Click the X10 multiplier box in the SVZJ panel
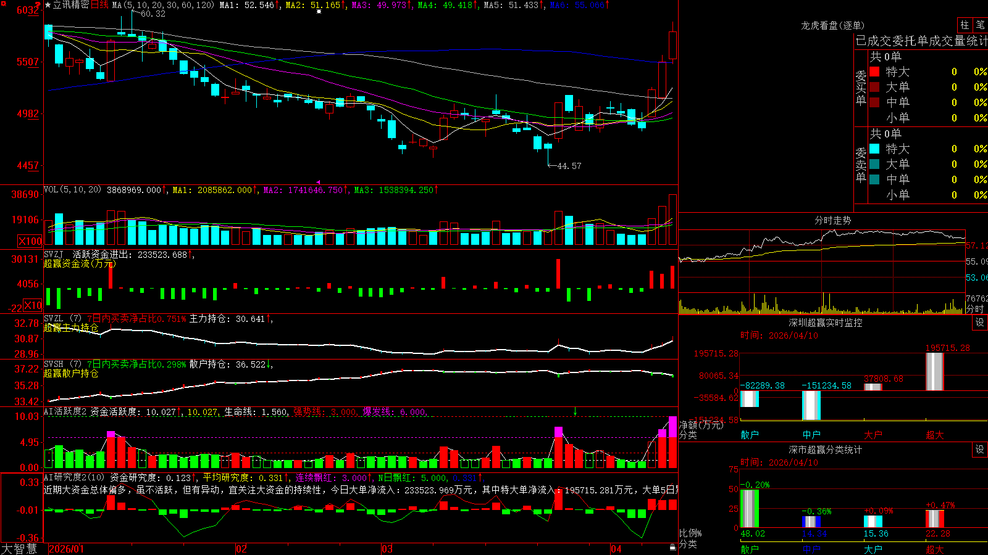 point(33,305)
